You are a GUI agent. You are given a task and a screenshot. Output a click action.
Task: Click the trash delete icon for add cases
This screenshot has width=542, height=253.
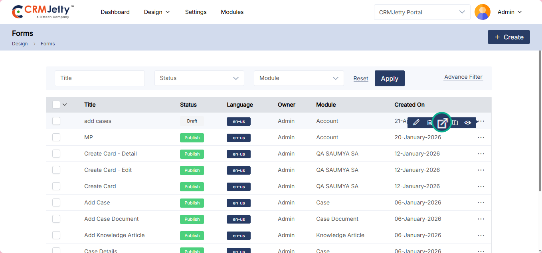click(429, 123)
